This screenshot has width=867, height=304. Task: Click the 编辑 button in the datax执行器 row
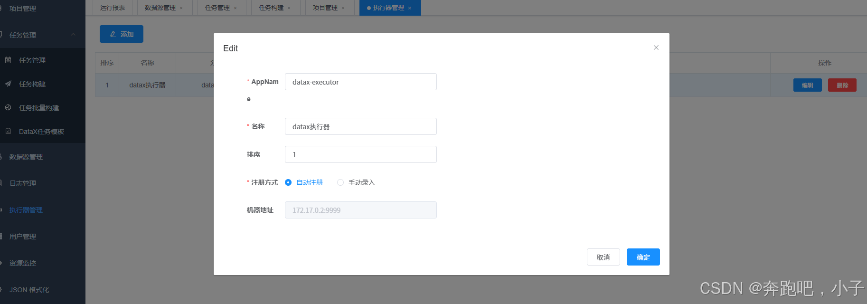pyautogui.click(x=807, y=85)
